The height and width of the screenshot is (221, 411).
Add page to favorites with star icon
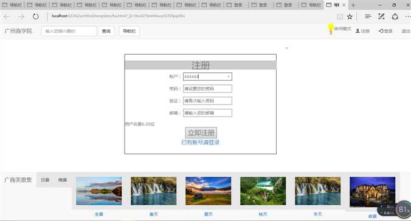pyautogui.click(x=350, y=16)
